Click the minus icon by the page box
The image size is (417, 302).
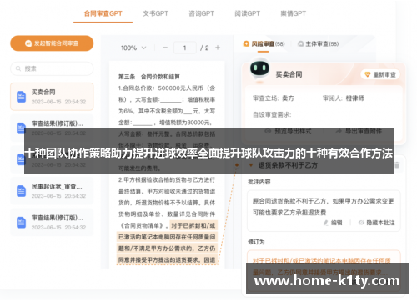point(165,48)
